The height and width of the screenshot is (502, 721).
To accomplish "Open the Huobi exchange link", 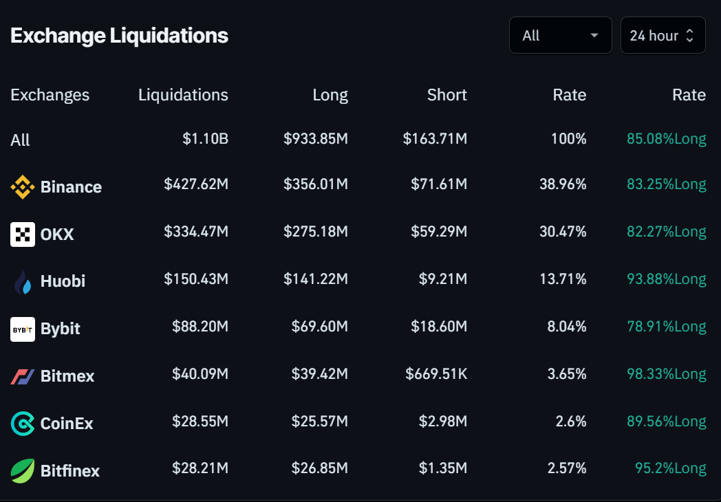I will 63,281.
